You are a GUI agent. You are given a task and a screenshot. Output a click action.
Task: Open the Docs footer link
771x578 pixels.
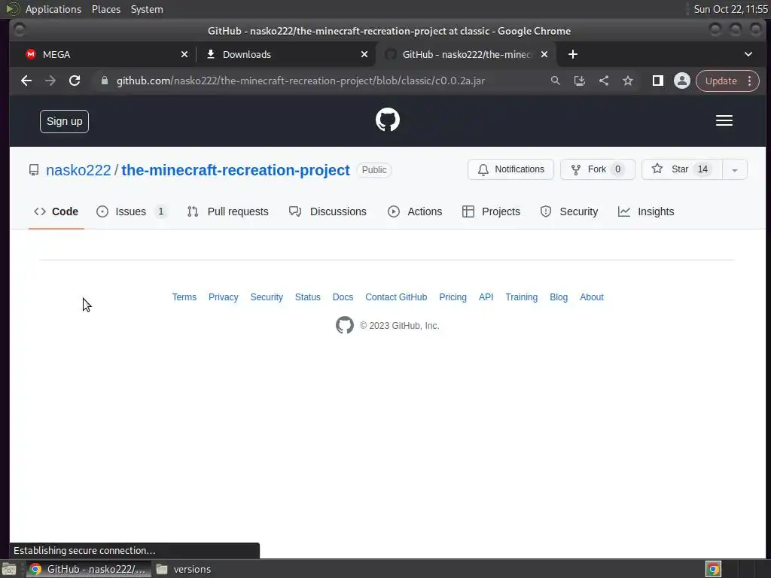click(x=343, y=297)
